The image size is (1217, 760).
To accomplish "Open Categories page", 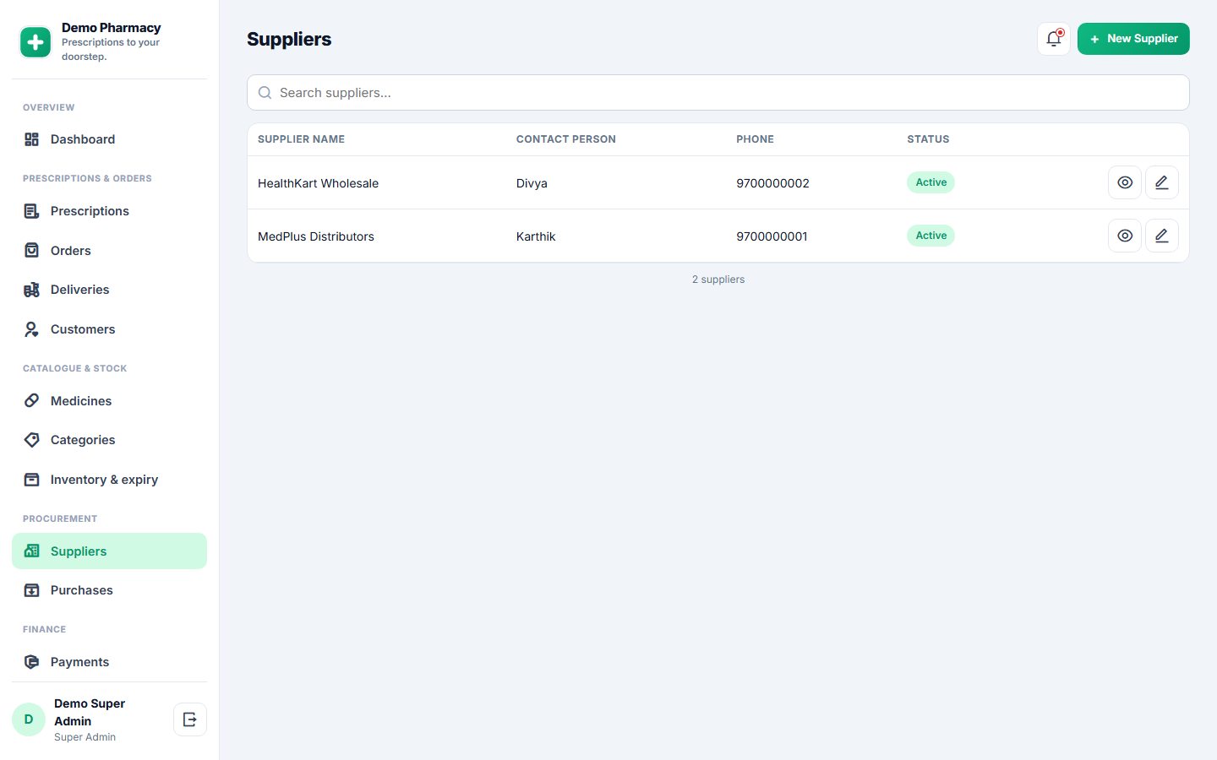I will point(109,440).
